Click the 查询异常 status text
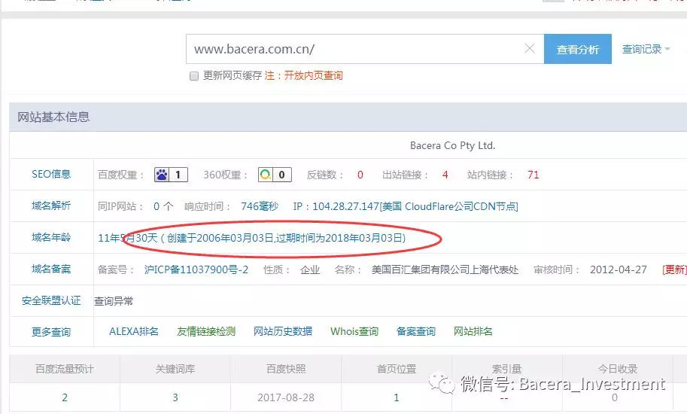The height and width of the screenshot is (414, 687). coord(114,301)
